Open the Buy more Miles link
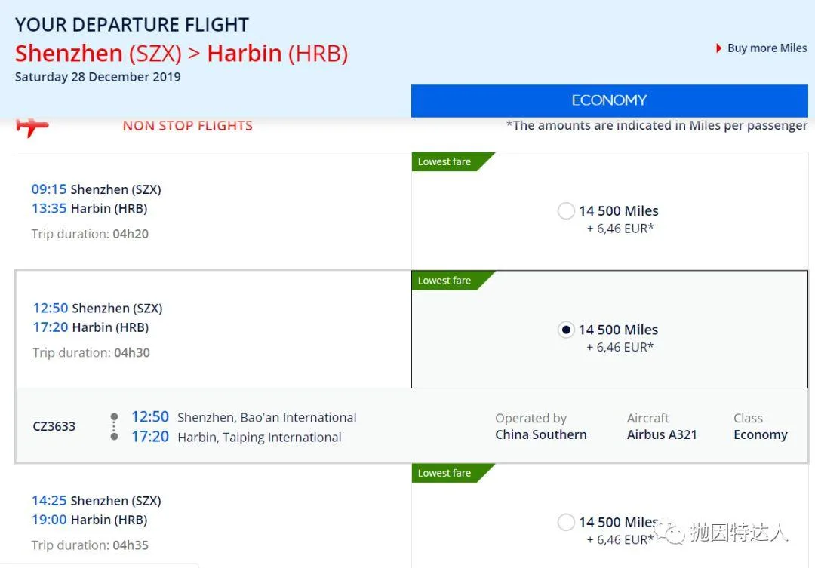 click(767, 48)
